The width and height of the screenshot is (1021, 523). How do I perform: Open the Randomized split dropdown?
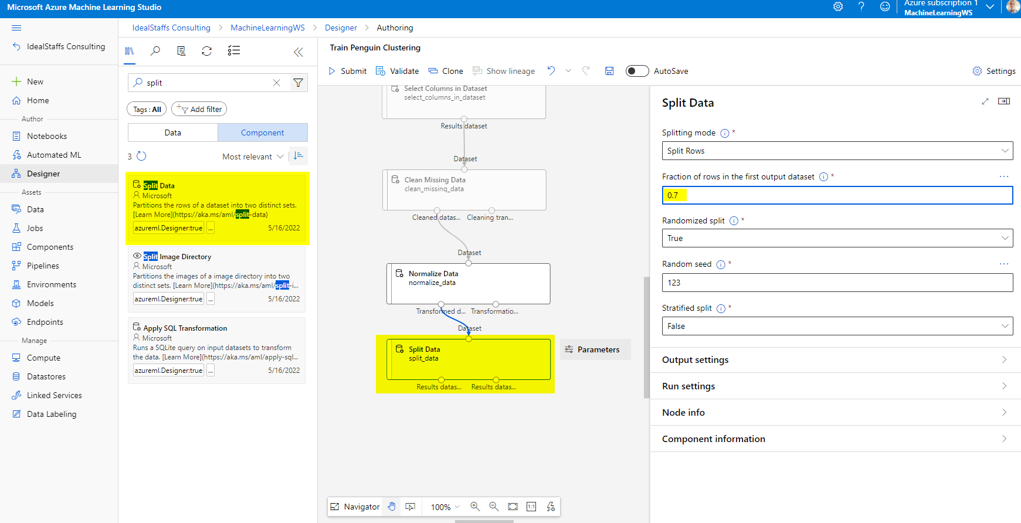(x=837, y=238)
